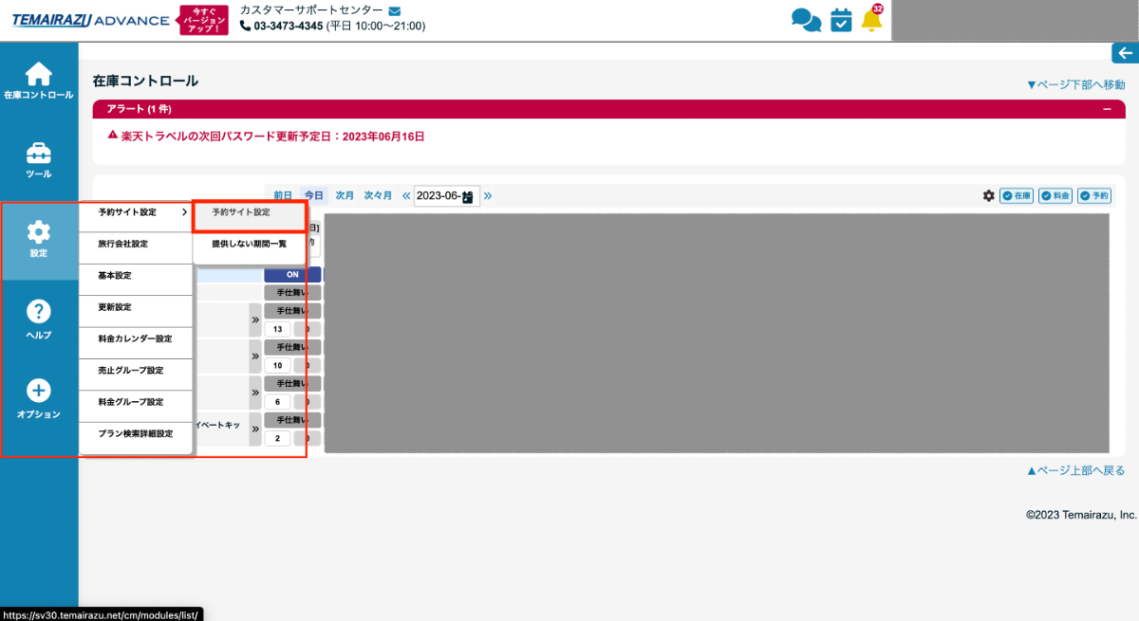The image size is (1139, 621).
Task: Click the ページ下部へ移動 link
Action: [1075, 84]
